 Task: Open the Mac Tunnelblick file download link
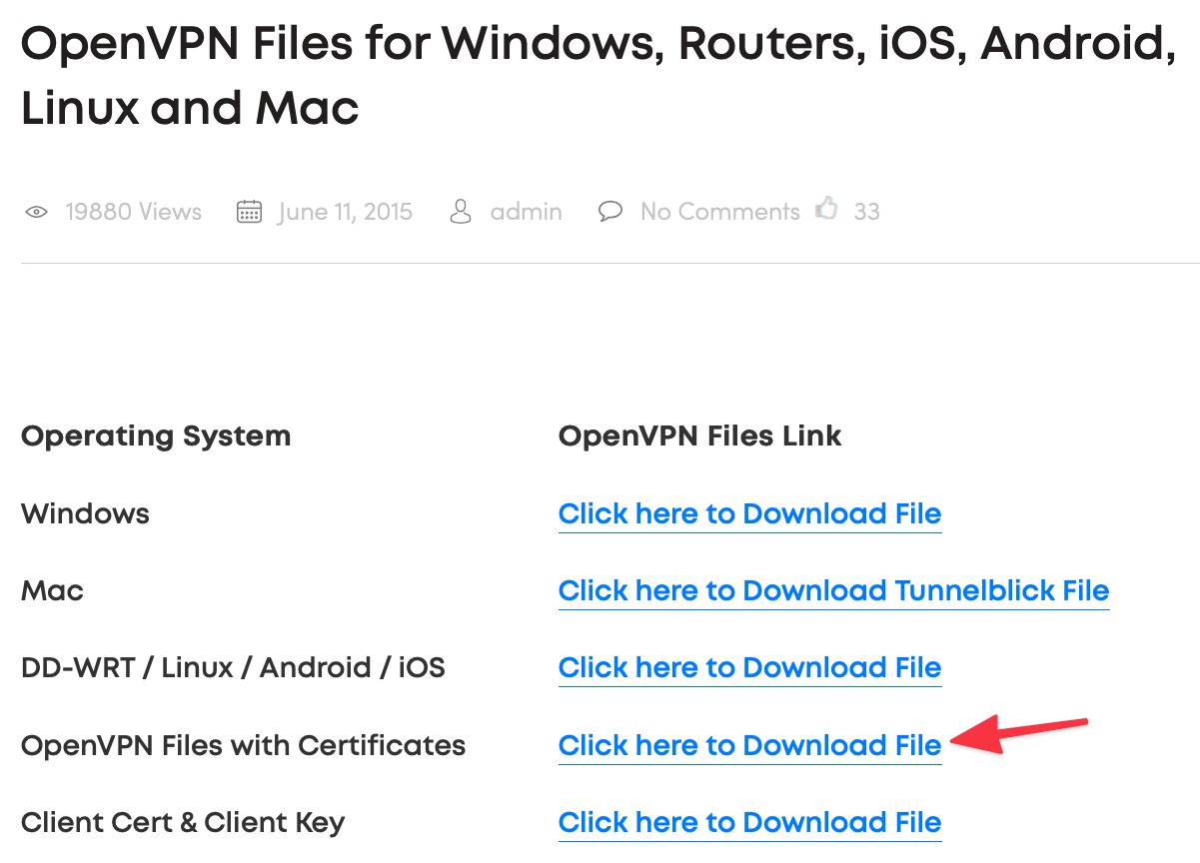(x=833, y=591)
